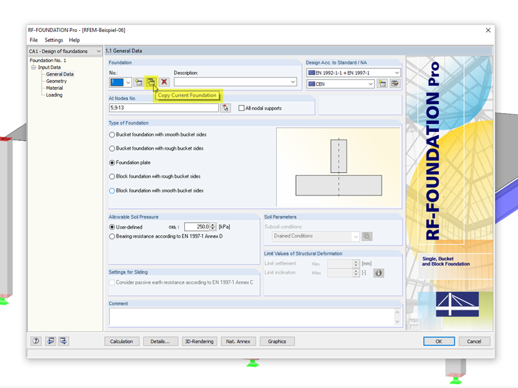This screenshot has width=518, height=388.
Task: Click the Calculation button
Action: (121, 341)
